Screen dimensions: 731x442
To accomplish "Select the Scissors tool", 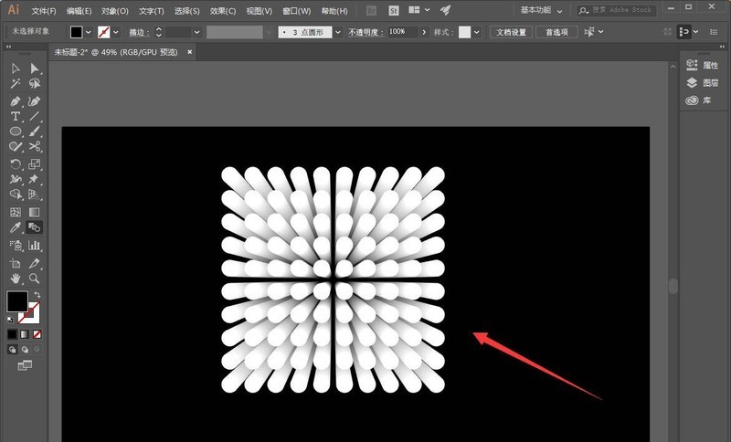I will coord(35,147).
